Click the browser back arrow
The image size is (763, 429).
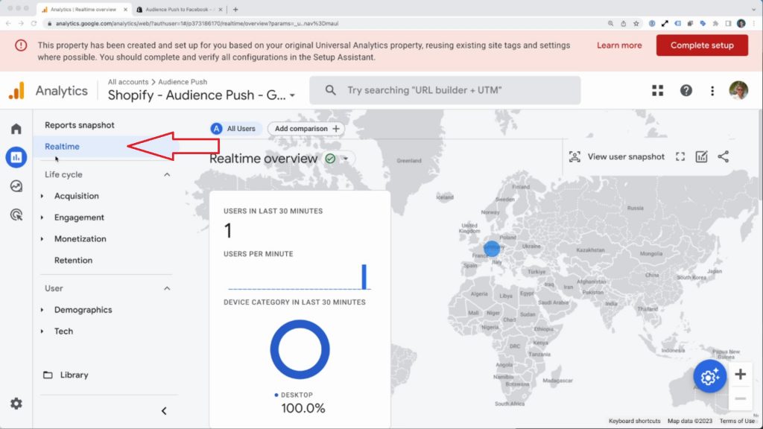[x=8, y=23]
